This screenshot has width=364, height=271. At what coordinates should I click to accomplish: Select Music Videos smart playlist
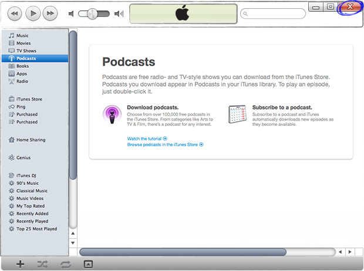pos(35,198)
